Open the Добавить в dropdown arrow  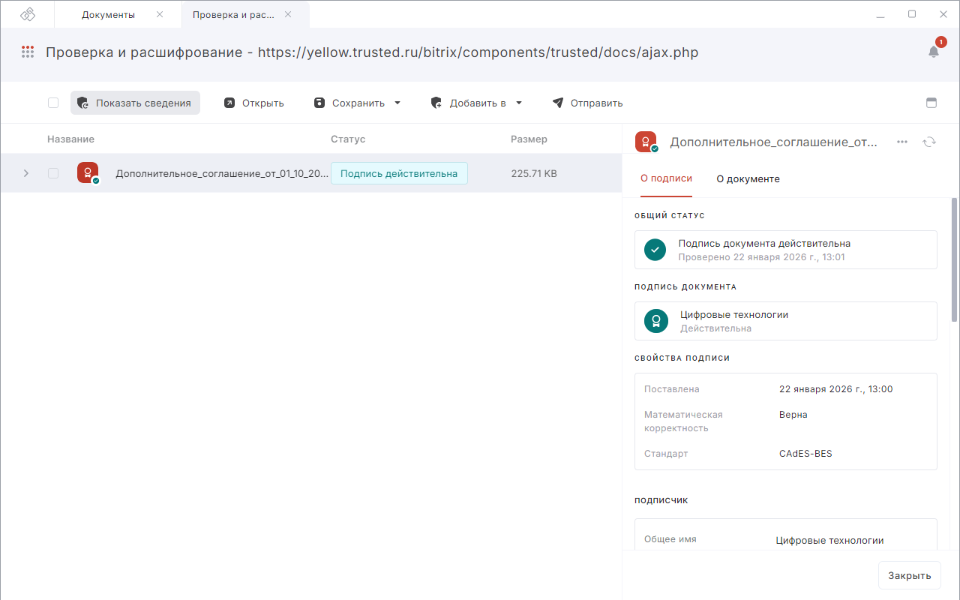click(518, 102)
